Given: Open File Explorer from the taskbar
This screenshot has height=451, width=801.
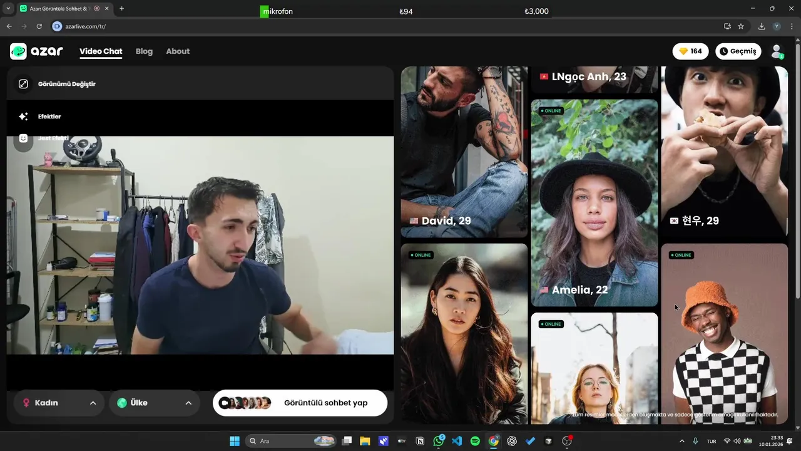Looking at the screenshot, I should click(x=365, y=441).
